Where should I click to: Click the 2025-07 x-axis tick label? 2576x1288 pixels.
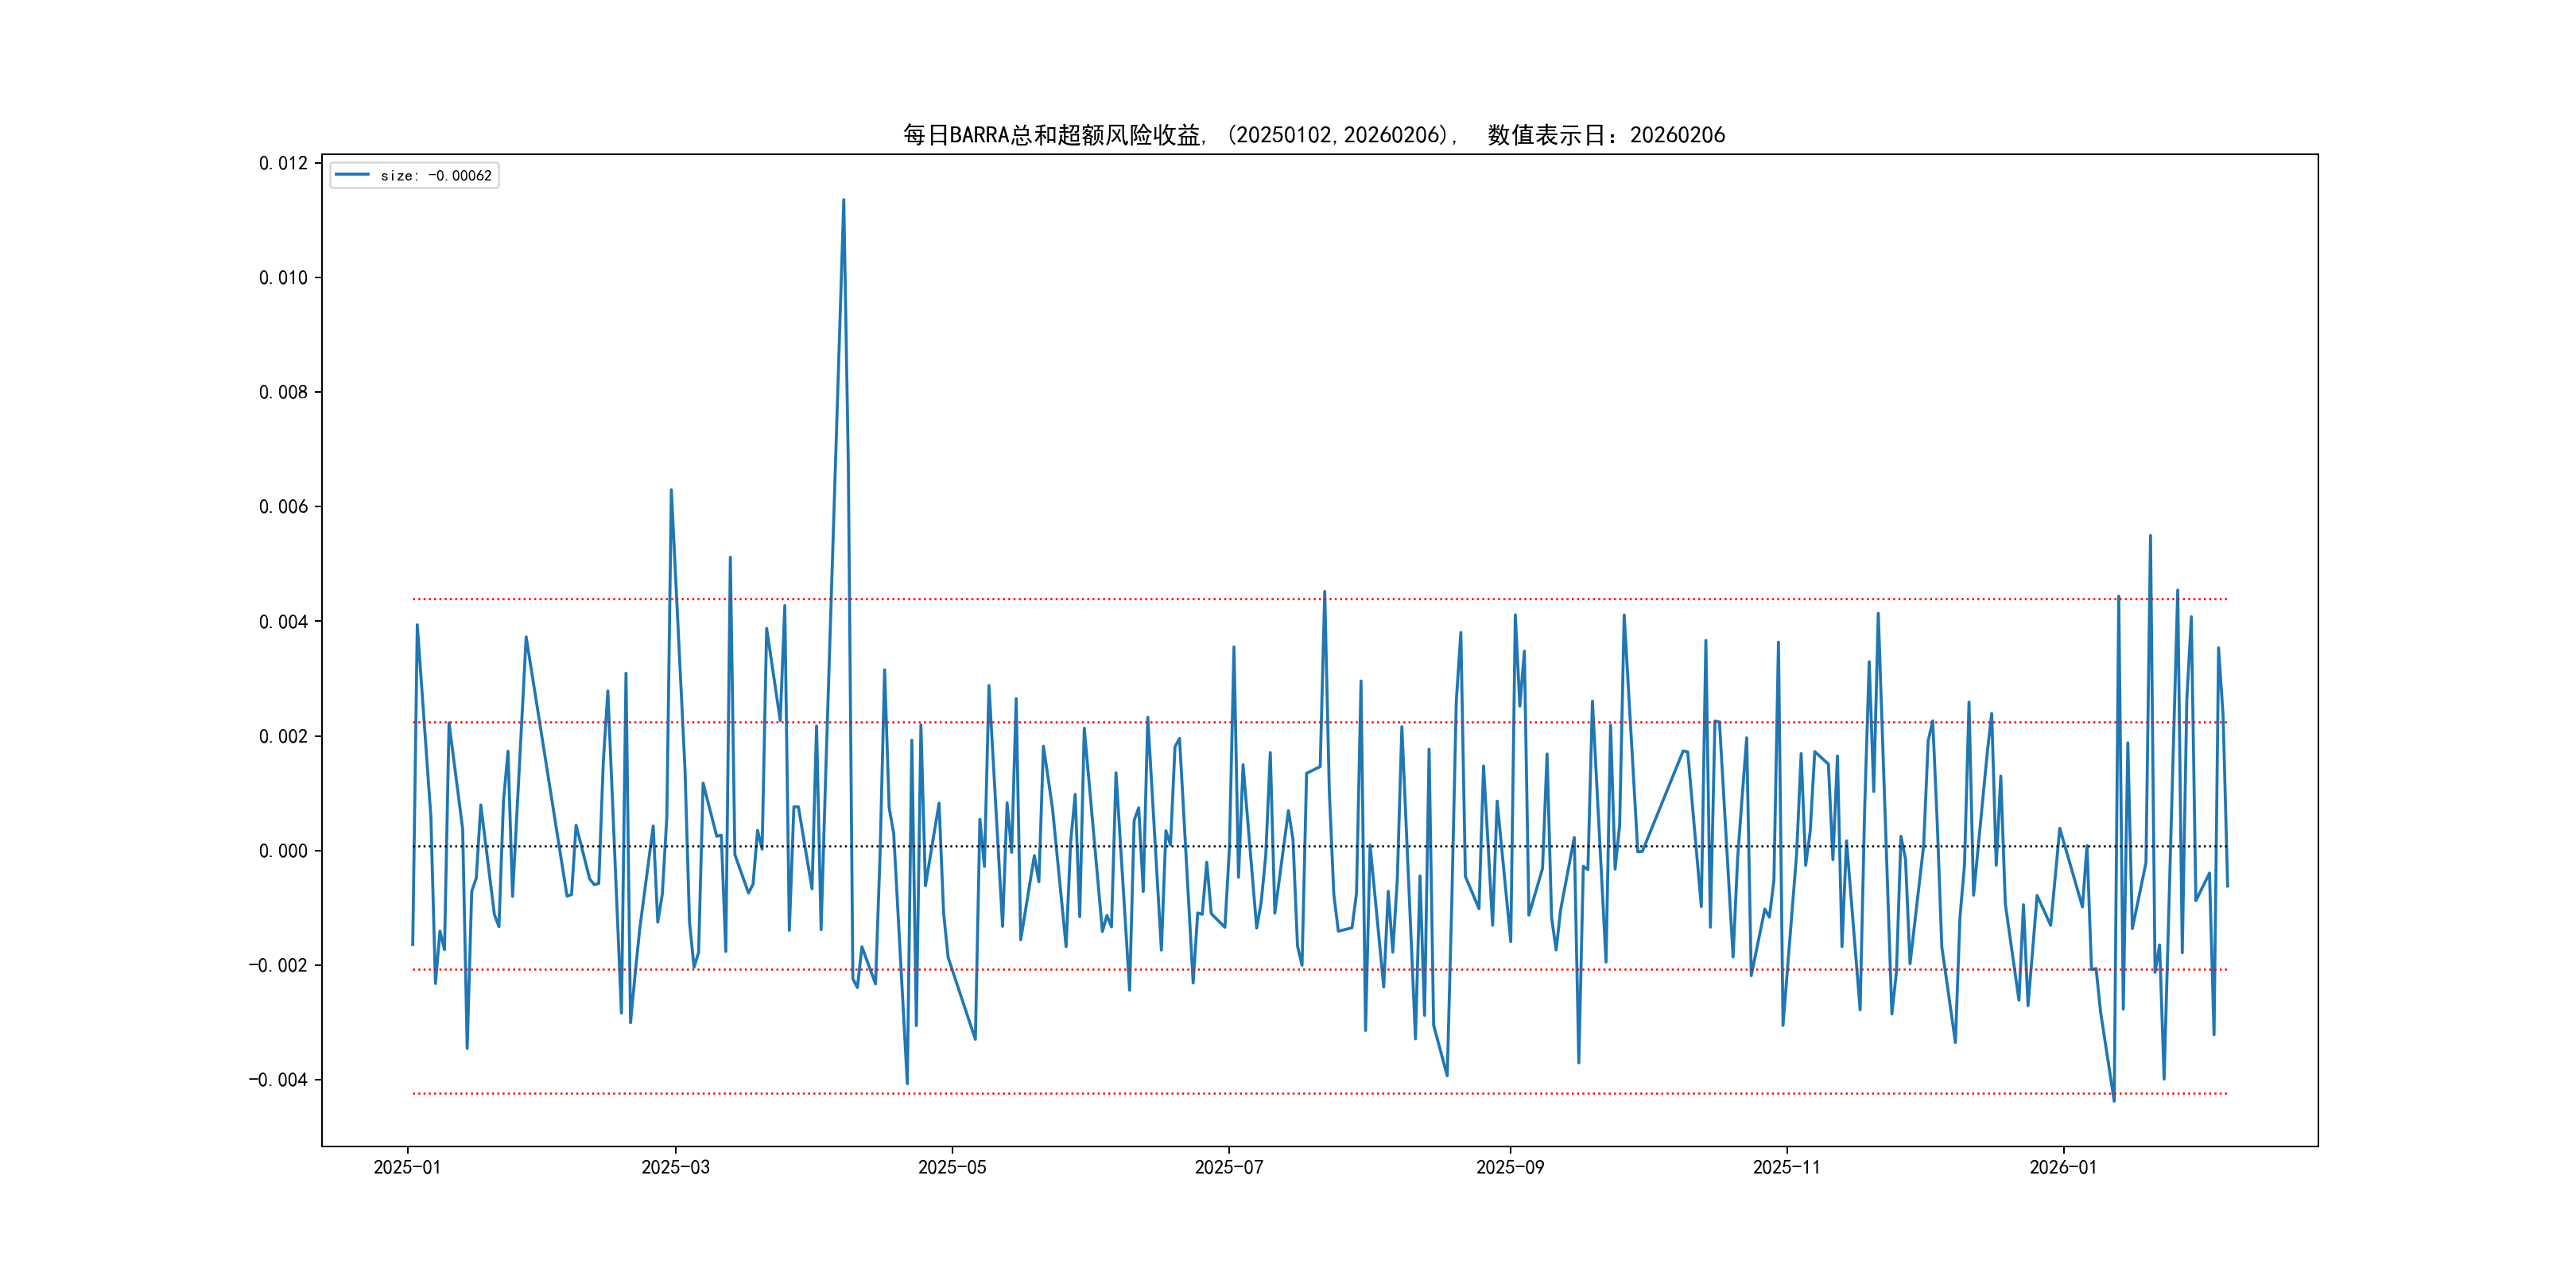tap(1229, 1167)
